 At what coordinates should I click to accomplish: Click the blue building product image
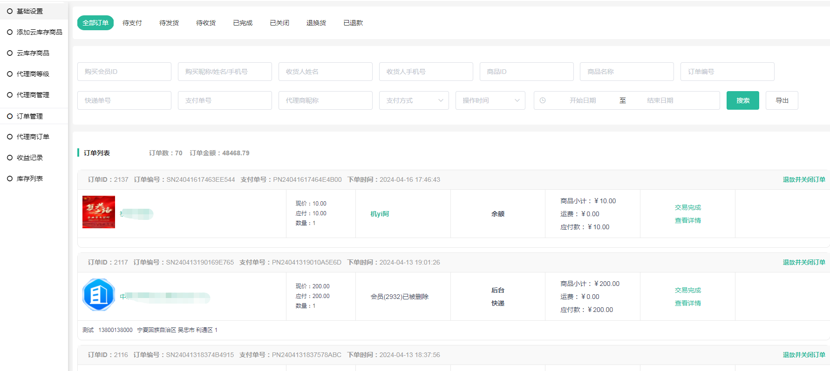pyautogui.click(x=99, y=295)
